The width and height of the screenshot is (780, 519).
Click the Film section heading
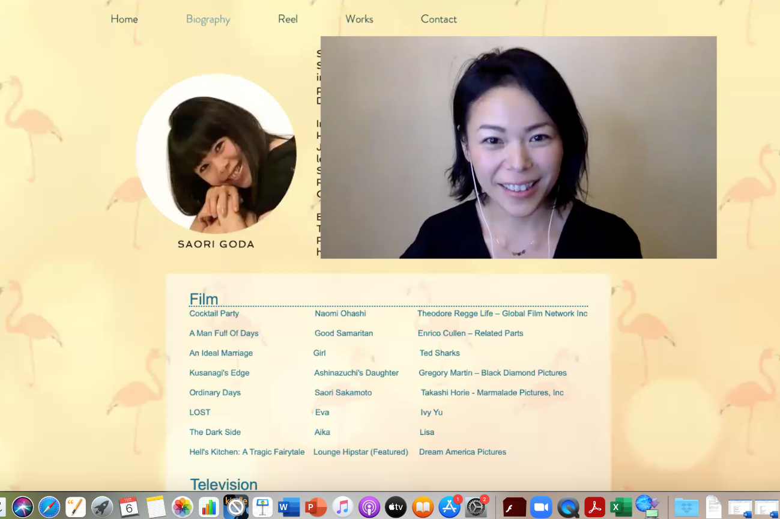[x=204, y=299]
